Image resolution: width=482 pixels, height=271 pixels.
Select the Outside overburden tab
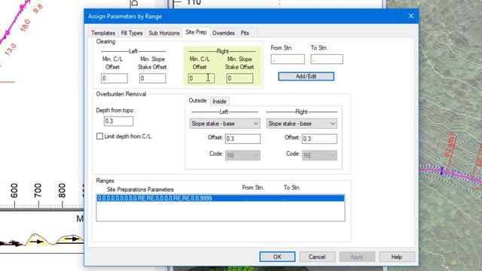tap(197, 100)
